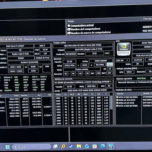Click the SATA 6 Gb/s drive status icon

(117, 97)
